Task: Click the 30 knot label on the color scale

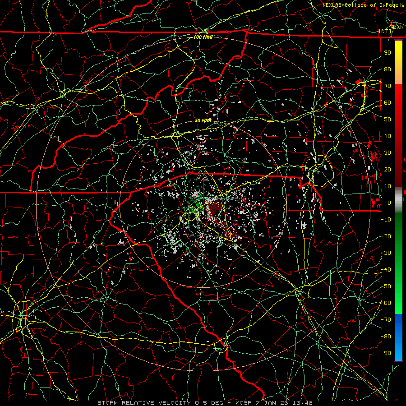Action: [x=388, y=153]
